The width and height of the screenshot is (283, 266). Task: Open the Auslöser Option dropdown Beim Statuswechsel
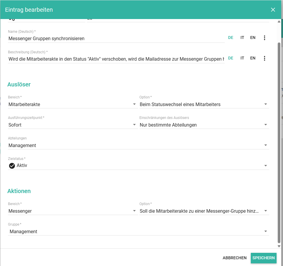265,104
